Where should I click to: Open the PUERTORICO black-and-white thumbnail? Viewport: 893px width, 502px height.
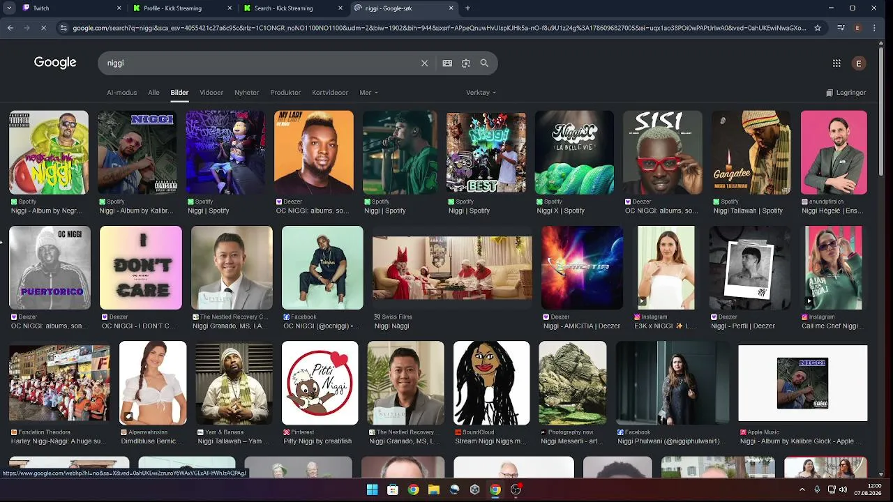pos(50,268)
